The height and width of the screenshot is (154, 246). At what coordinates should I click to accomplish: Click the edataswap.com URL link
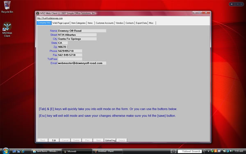point(50,18)
